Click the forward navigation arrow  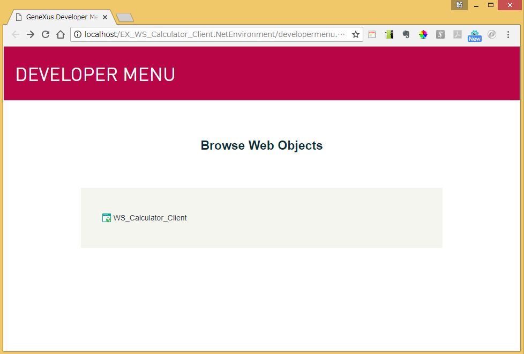pyautogui.click(x=31, y=34)
